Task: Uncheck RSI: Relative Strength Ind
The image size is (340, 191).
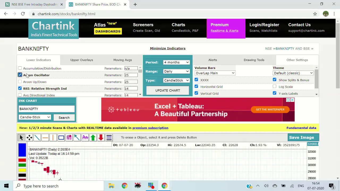Action: point(20,88)
